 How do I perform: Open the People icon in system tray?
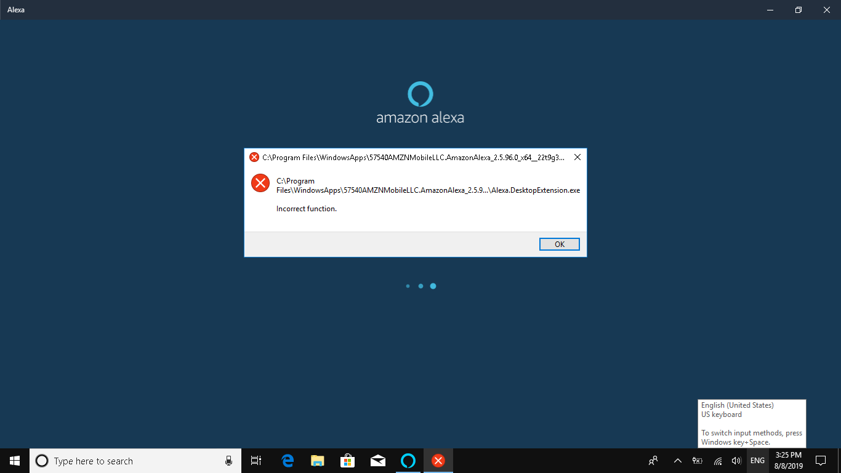point(653,461)
